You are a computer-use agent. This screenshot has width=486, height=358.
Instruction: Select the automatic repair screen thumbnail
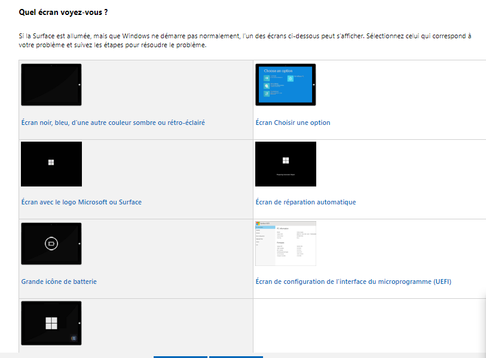[286, 164]
